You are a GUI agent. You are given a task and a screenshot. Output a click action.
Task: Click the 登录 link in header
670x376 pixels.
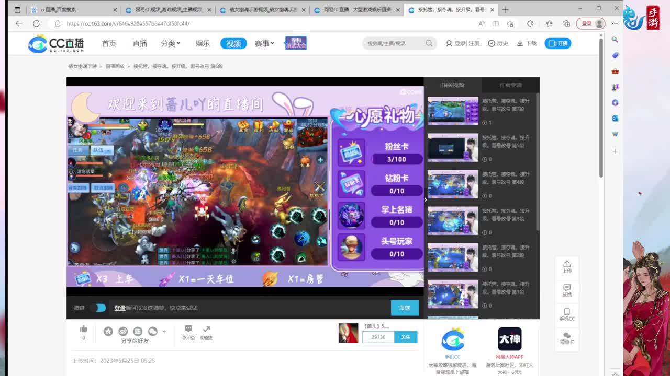(460, 43)
